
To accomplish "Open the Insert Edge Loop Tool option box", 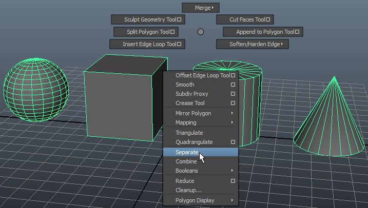I will [180, 44].
